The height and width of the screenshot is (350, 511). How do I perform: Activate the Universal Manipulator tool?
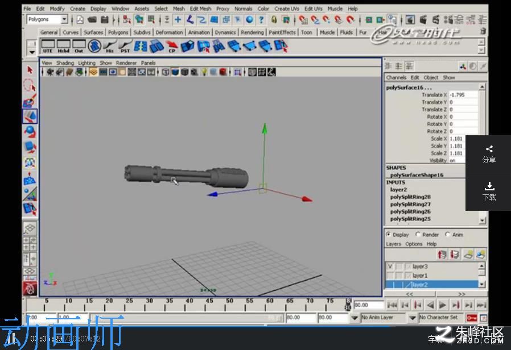point(30,163)
